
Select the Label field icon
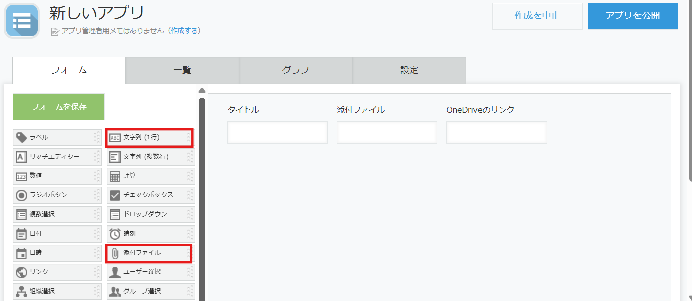coord(21,137)
